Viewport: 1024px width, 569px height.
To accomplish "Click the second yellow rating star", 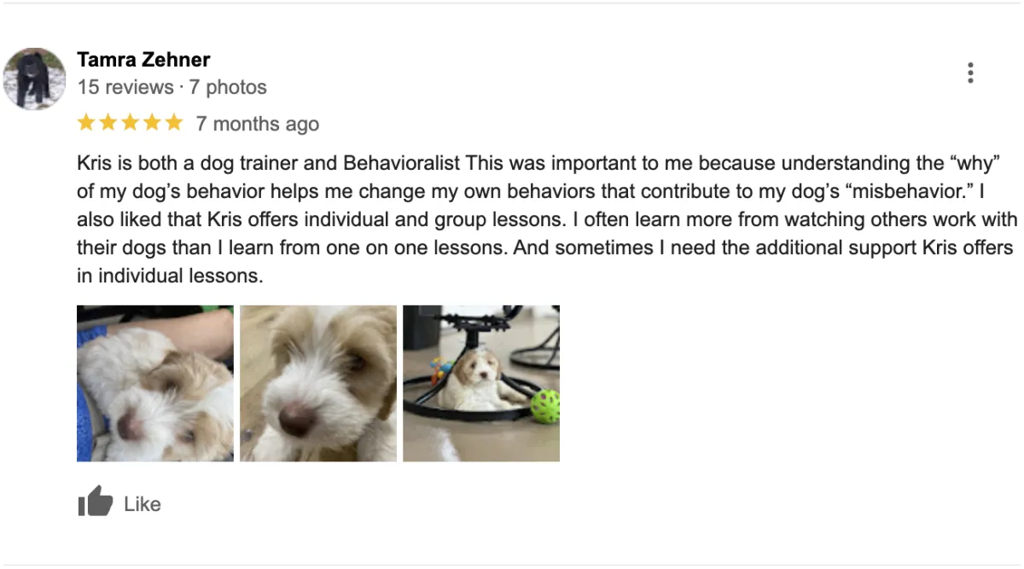I will click(108, 123).
